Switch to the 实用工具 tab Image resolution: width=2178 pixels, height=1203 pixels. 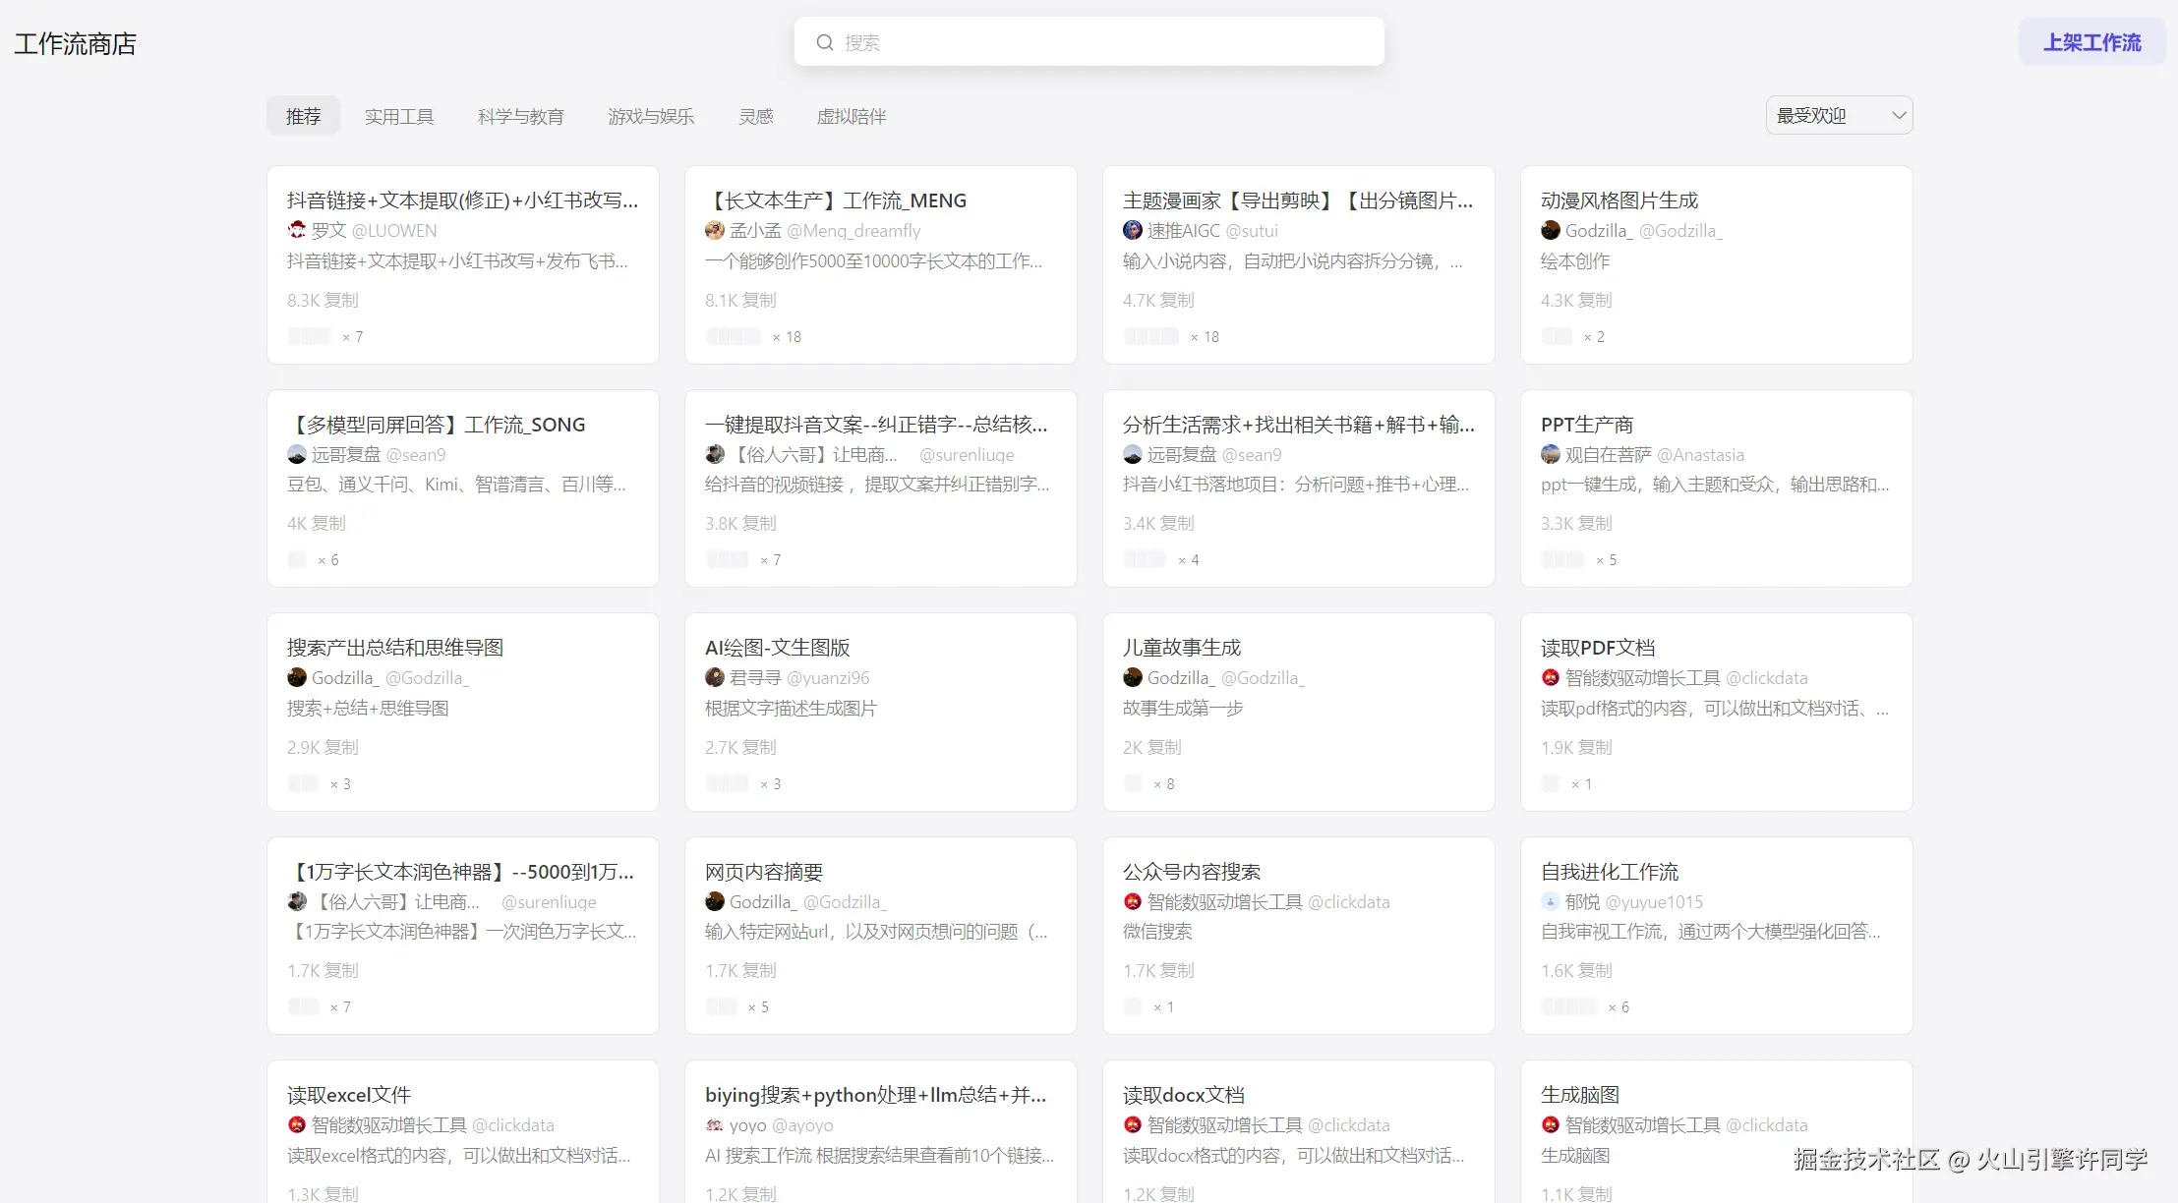[399, 116]
